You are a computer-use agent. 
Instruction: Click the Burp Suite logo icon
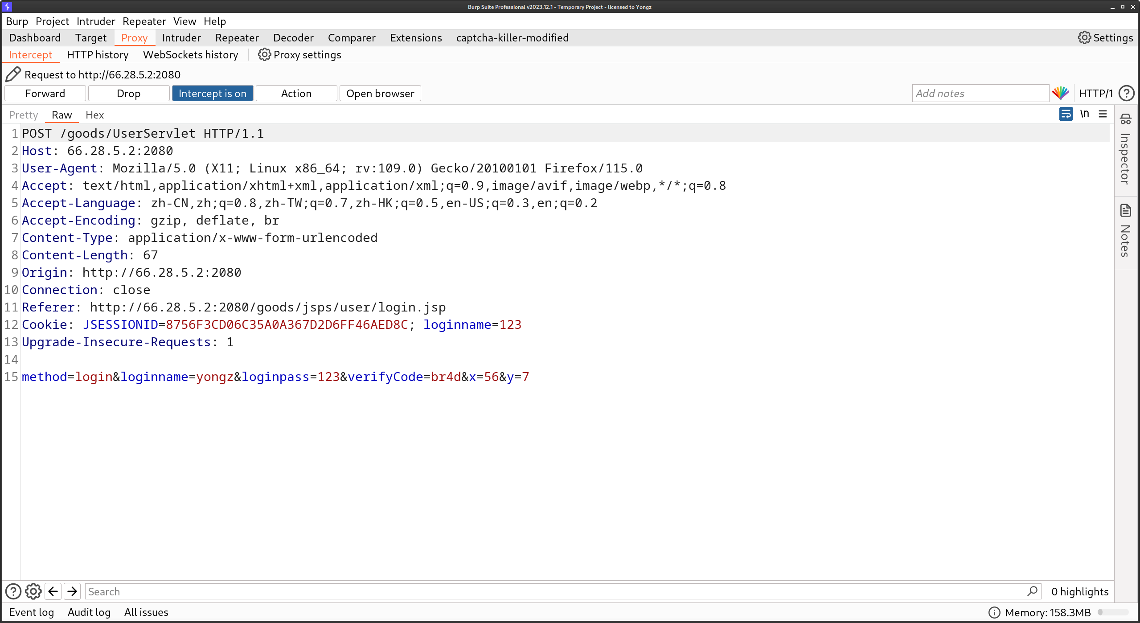(x=7, y=7)
